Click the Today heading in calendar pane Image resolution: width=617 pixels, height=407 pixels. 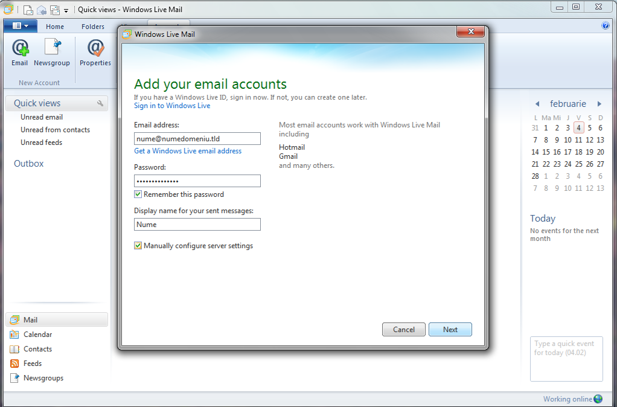543,219
